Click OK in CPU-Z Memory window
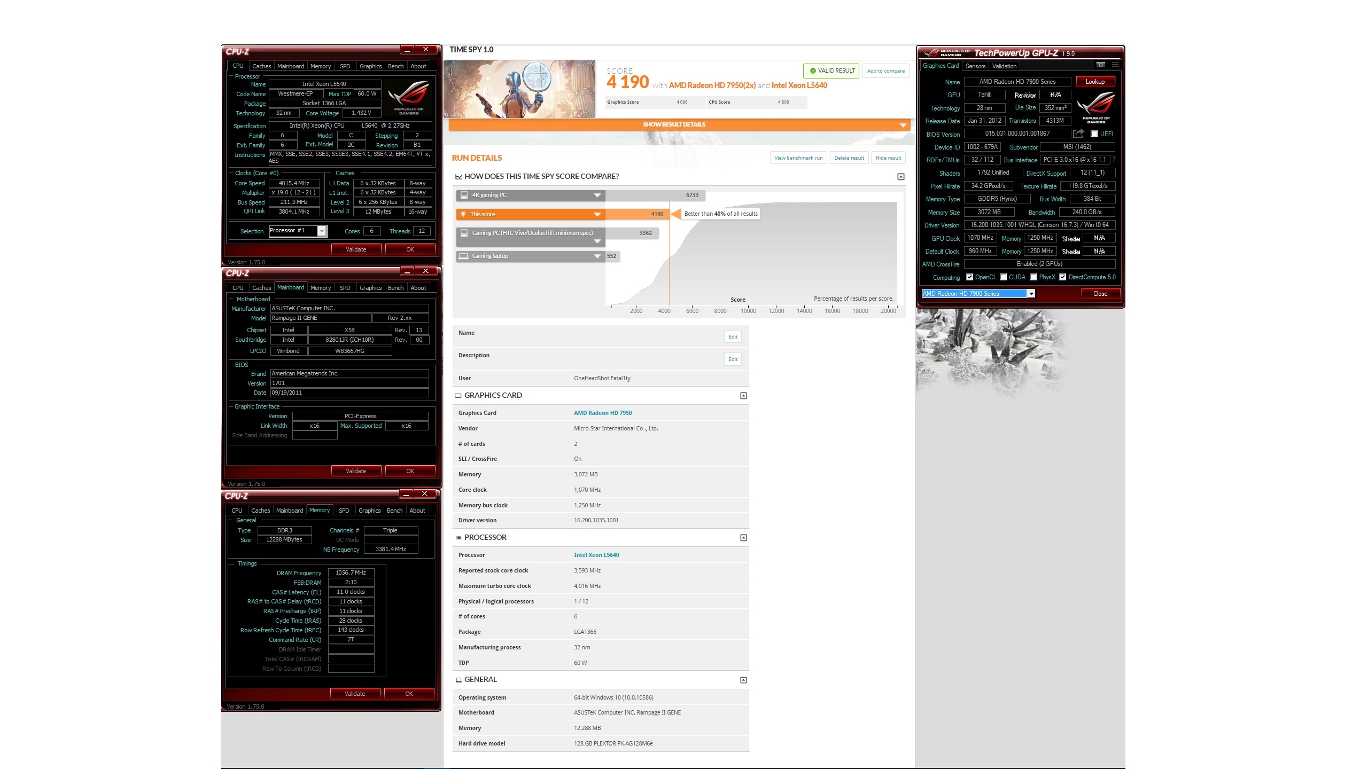Viewport: 1368px width, 769px height. click(x=409, y=694)
